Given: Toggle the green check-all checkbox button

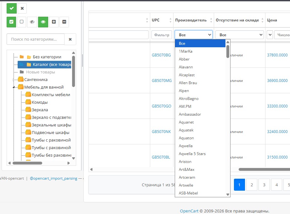Looking at the screenshot, I should point(12,22).
